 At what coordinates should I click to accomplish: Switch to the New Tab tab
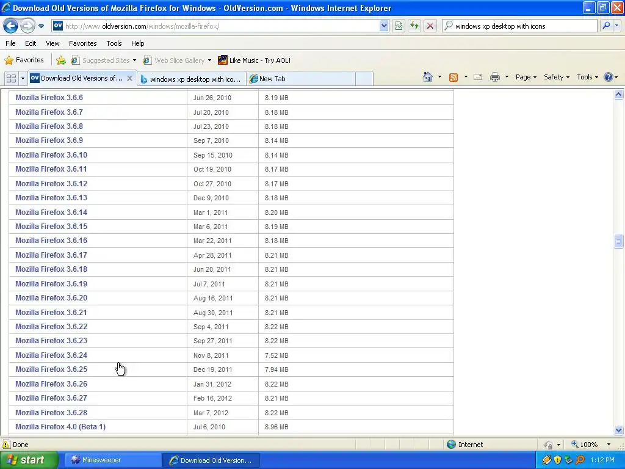coord(301,79)
